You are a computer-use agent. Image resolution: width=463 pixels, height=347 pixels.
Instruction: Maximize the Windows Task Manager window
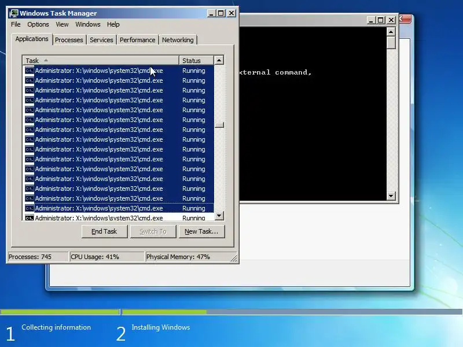click(221, 13)
